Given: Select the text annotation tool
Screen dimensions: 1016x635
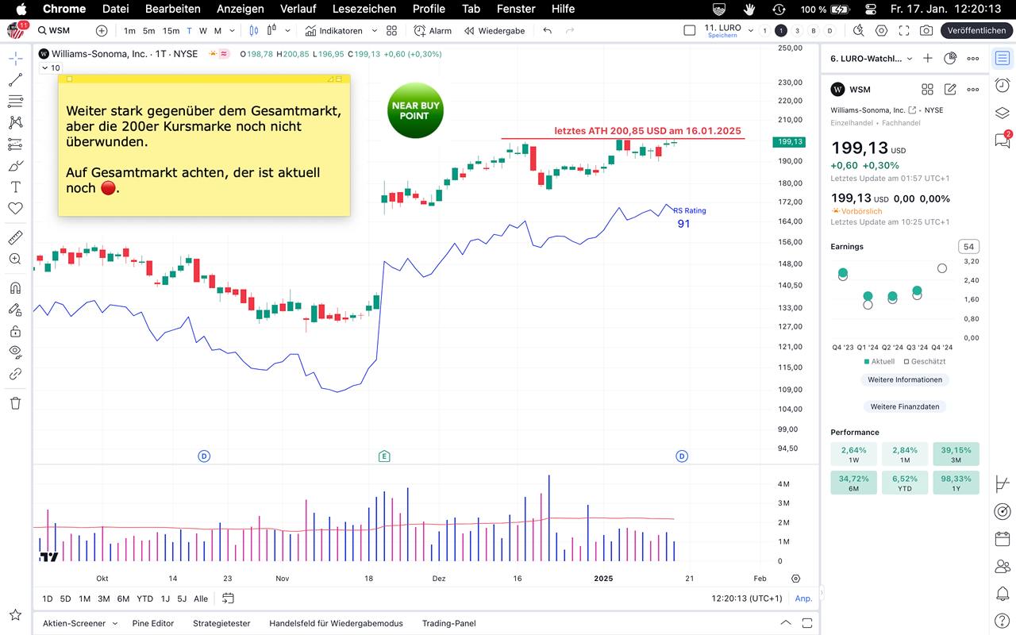Looking at the screenshot, I should click(15, 187).
